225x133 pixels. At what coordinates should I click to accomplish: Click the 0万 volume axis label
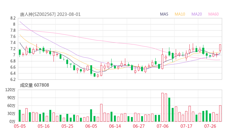[12, 122]
